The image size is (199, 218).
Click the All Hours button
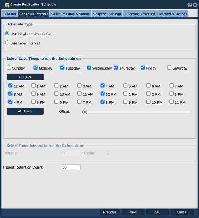click(25, 111)
